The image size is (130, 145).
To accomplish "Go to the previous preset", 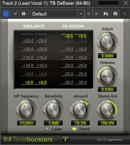I will 89,14.
